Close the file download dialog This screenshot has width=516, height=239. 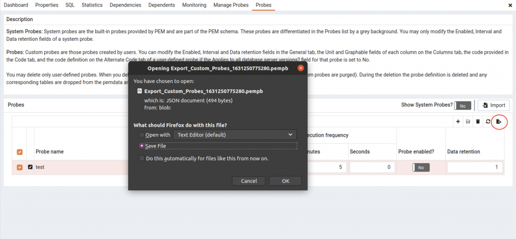click(301, 67)
